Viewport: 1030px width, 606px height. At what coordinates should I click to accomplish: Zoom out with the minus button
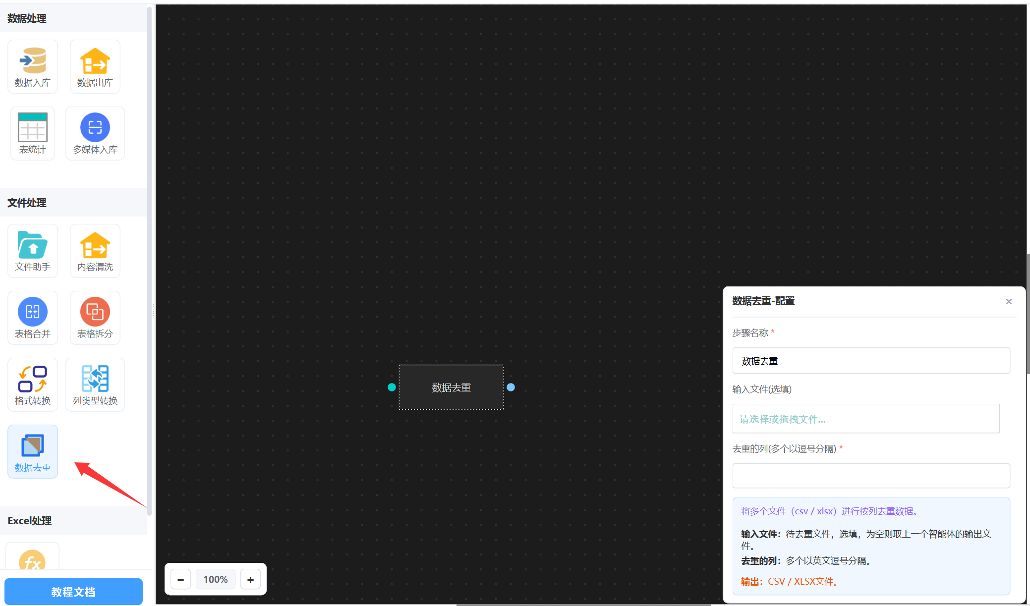point(181,579)
